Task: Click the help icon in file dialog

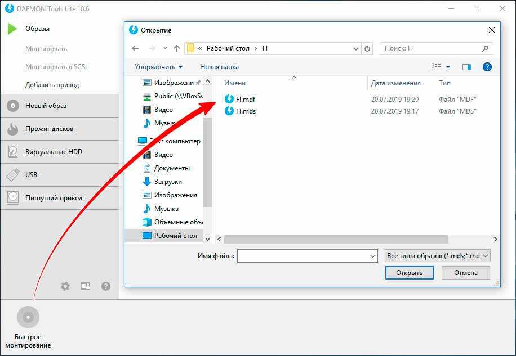Action: coord(487,67)
